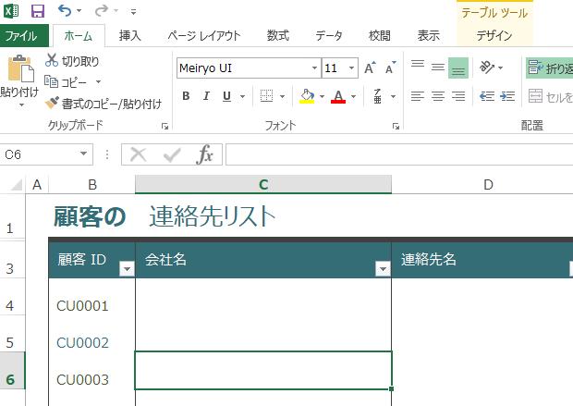Image resolution: width=573 pixels, height=406 pixels.
Task: Click the Cut (切り取り) scissors icon
Action: point(52,61)
